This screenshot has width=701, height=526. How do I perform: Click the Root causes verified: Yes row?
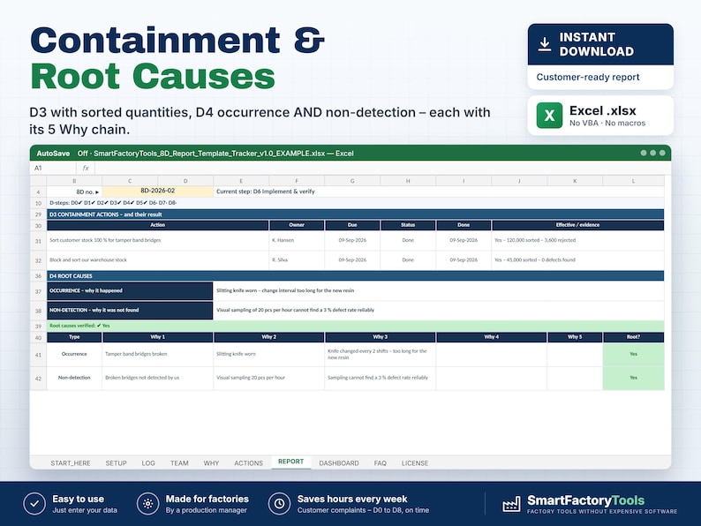pyautogui.click(x=356, y=326)
